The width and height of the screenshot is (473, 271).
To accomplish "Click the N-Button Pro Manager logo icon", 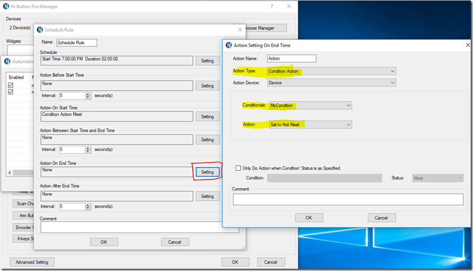I will point(6,6).
